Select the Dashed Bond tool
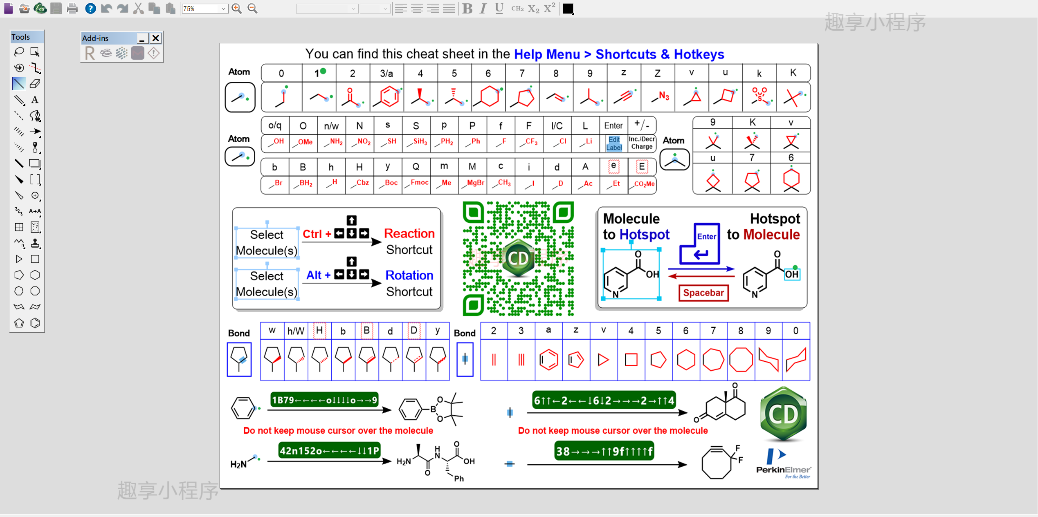This screenshot has width=1038, height=517. (19, 116)
